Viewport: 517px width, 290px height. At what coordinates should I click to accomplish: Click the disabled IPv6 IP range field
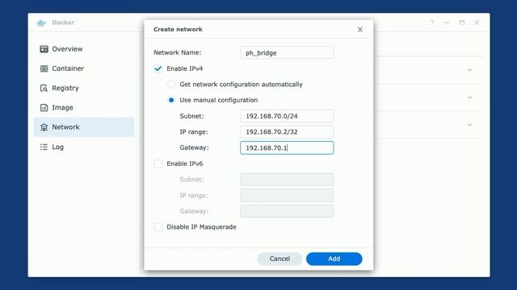tap(287, 195)
